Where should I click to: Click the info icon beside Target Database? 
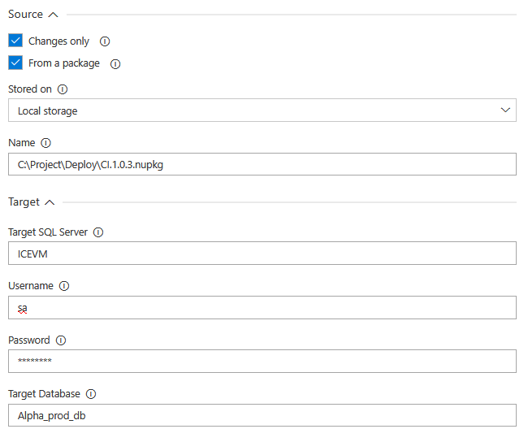click(x=91, y=394)
